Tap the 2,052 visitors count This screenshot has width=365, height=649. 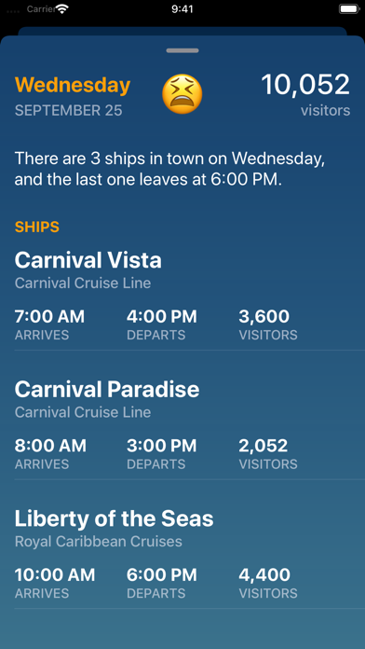pyautogui.click(x=264, y=446)
